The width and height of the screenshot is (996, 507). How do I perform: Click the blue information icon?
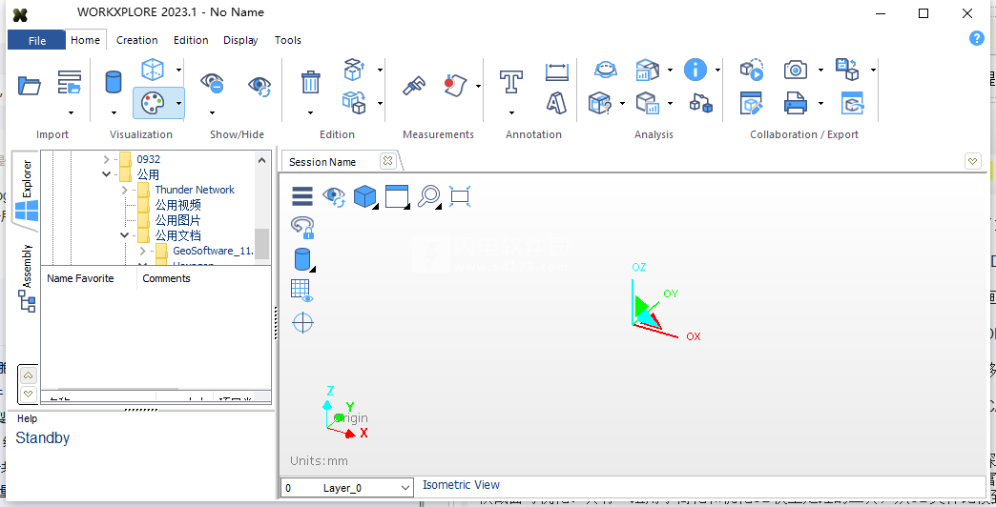[695, 70]
